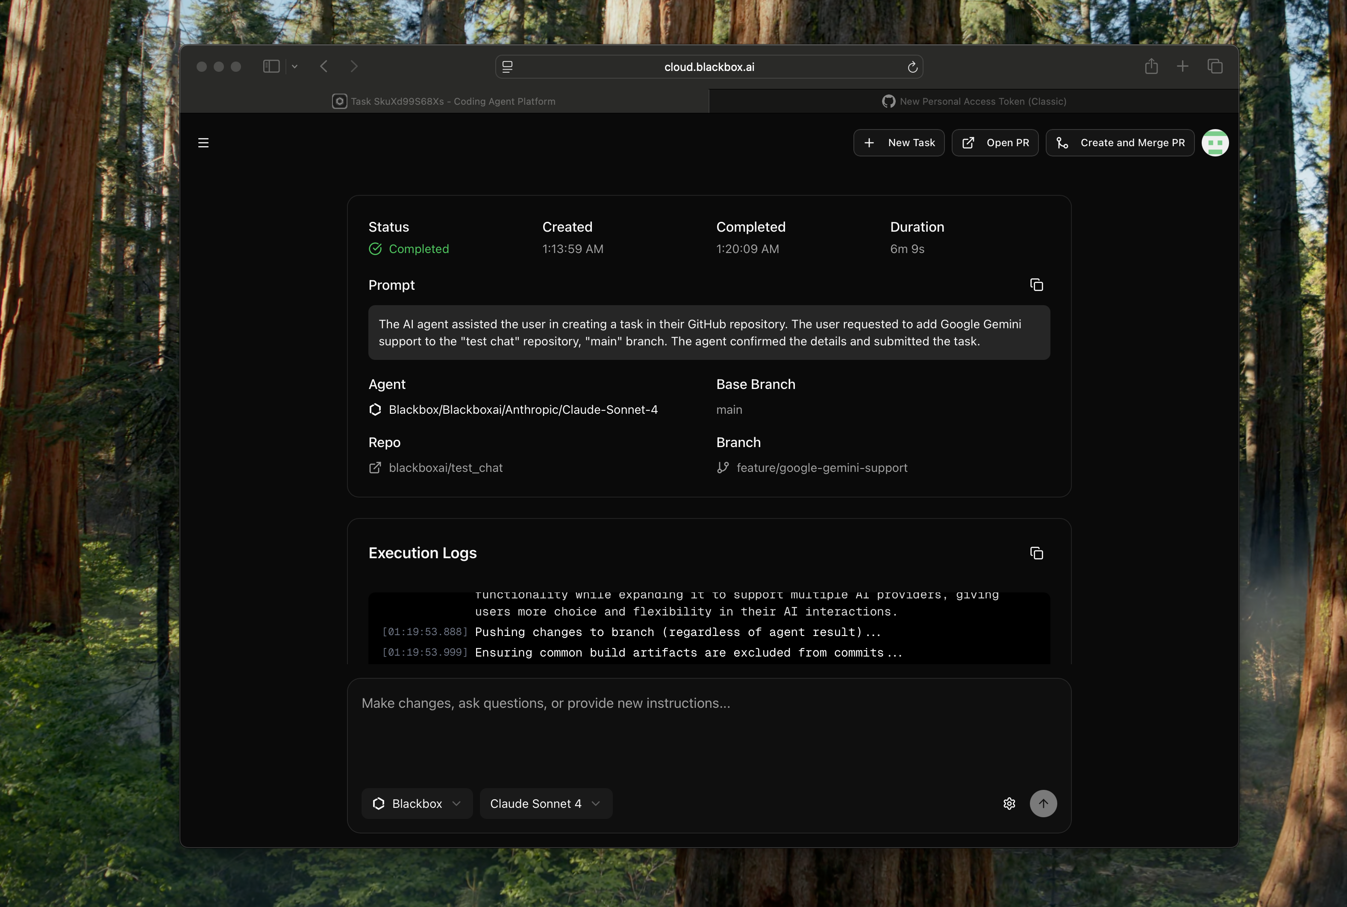The width and height of the screenshot is (1347, 907).
Task: Expand the Blackbox agent dropdown
Action: (x=416, y=804)
